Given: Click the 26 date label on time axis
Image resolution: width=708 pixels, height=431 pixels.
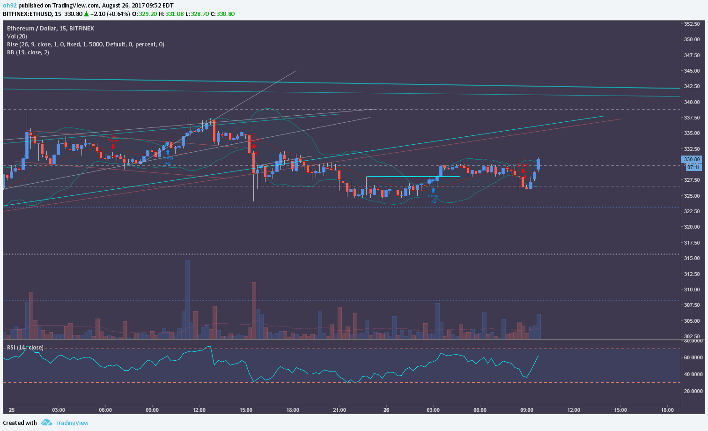Looking at the screenshot, I should click(x=386, y=410).
